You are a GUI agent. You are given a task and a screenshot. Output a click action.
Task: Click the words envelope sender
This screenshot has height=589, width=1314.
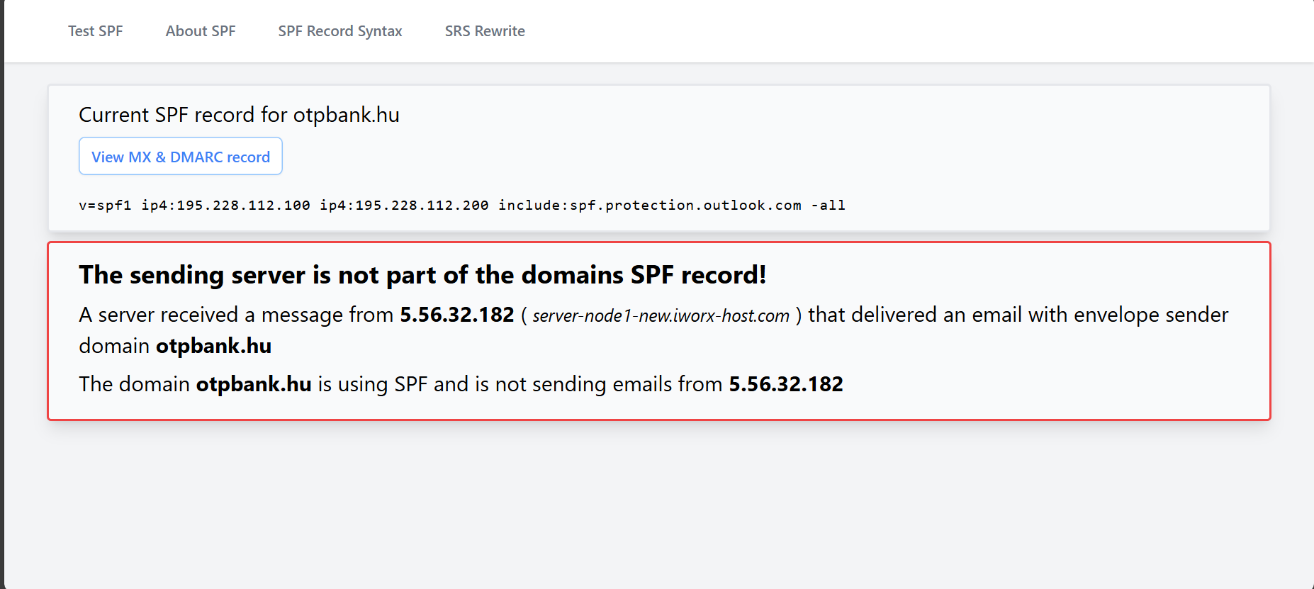pos(1151,315)
